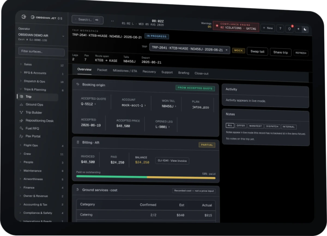327x236 pixels.
Task: Select the DISPATCH notes filter
Action: point(272,126)
